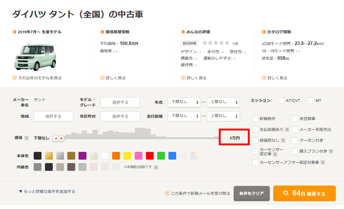Click the green Daihatsu Tanto car image
The height and width of the screenshot is (209, 344).
tap(35, 57)
